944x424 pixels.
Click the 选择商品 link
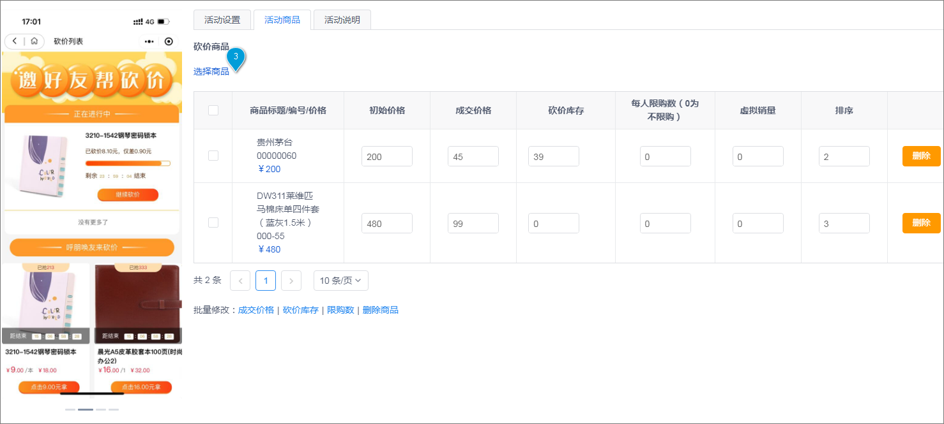(x=211, y=71)
